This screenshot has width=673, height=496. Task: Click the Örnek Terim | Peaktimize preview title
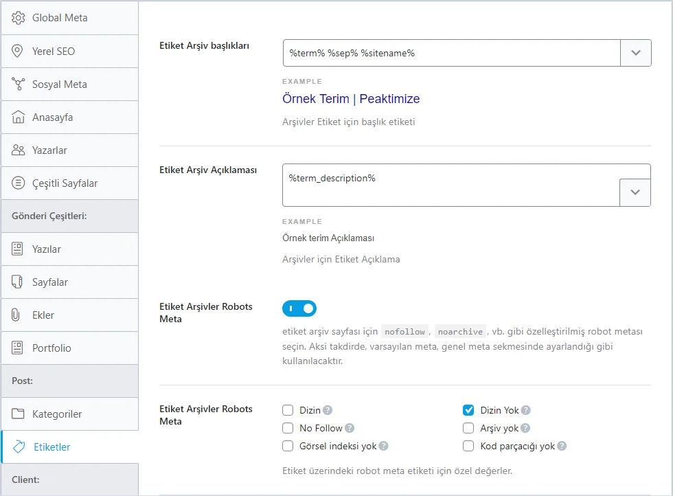[x=351, y=99]
